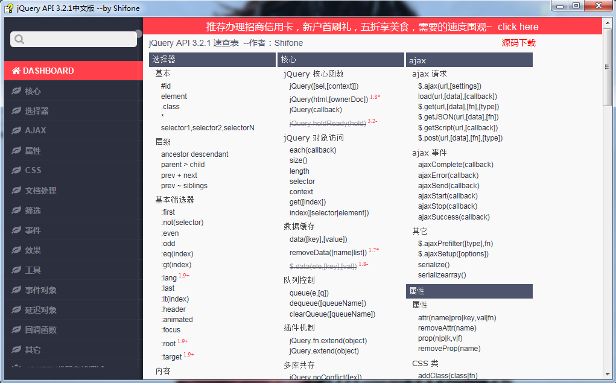Image resolution: width=616 pixels, height=383 pixels.
Task: Click the magnifier icon in search box
Action: [x=19, y=39]
